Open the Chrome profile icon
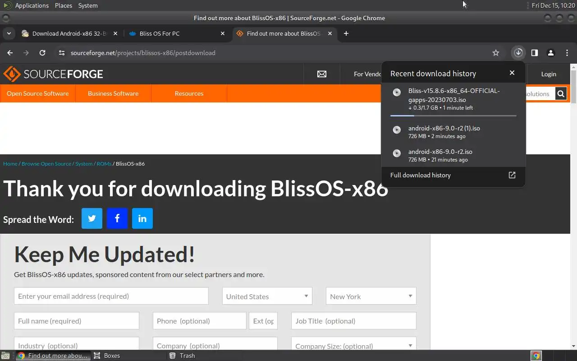The image size is (577, 361). [x=551, y=53]
